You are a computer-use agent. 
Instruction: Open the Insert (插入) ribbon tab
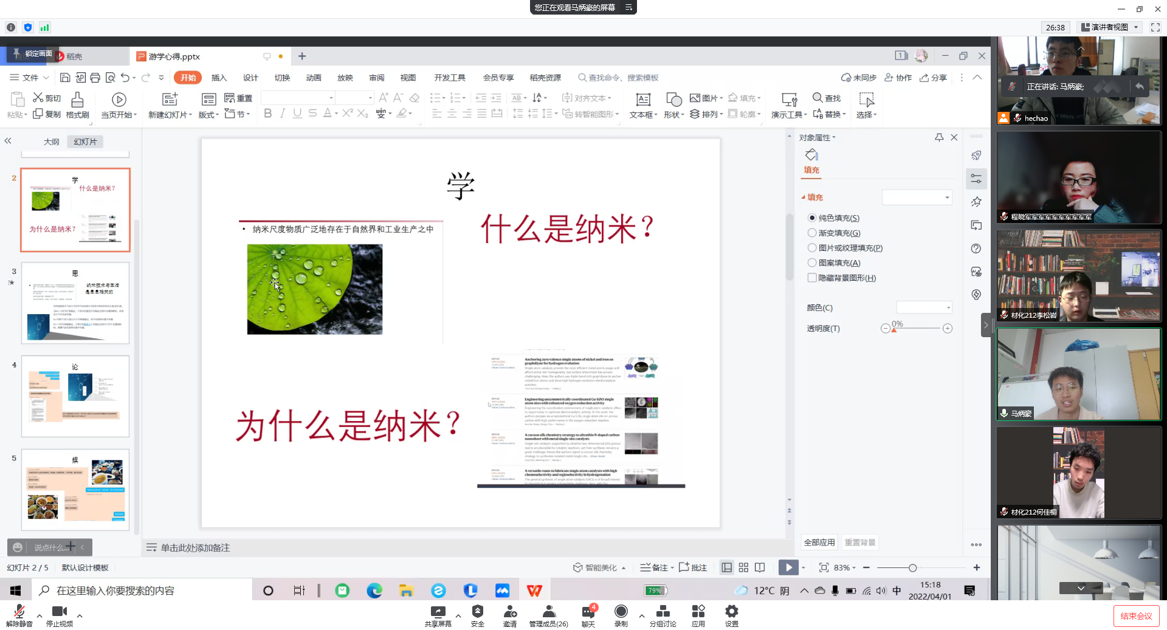[219, 78]
